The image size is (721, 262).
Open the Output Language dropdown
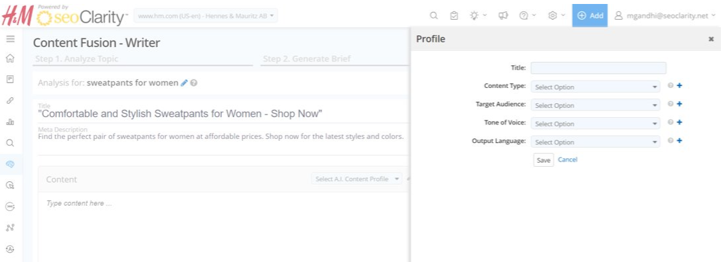point(596,142)
